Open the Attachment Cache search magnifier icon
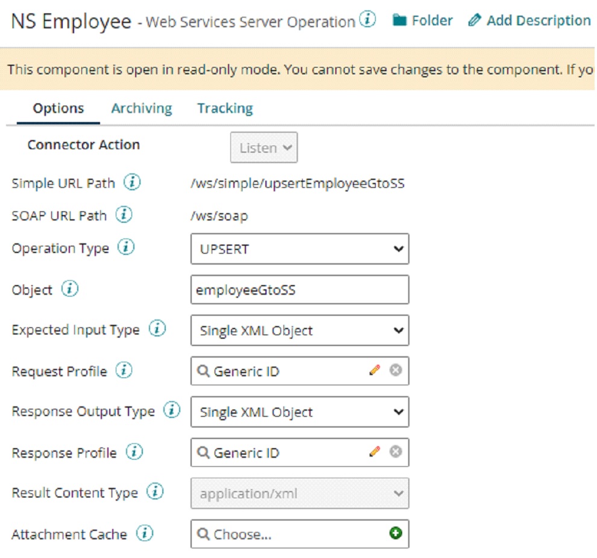The height and width of the screenshot is (558, 597). click(202, 533)
